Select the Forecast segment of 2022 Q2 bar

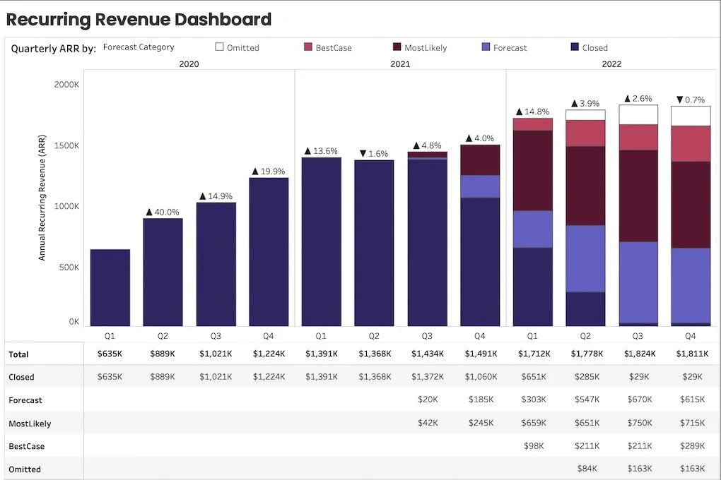[x=585, y=258]
